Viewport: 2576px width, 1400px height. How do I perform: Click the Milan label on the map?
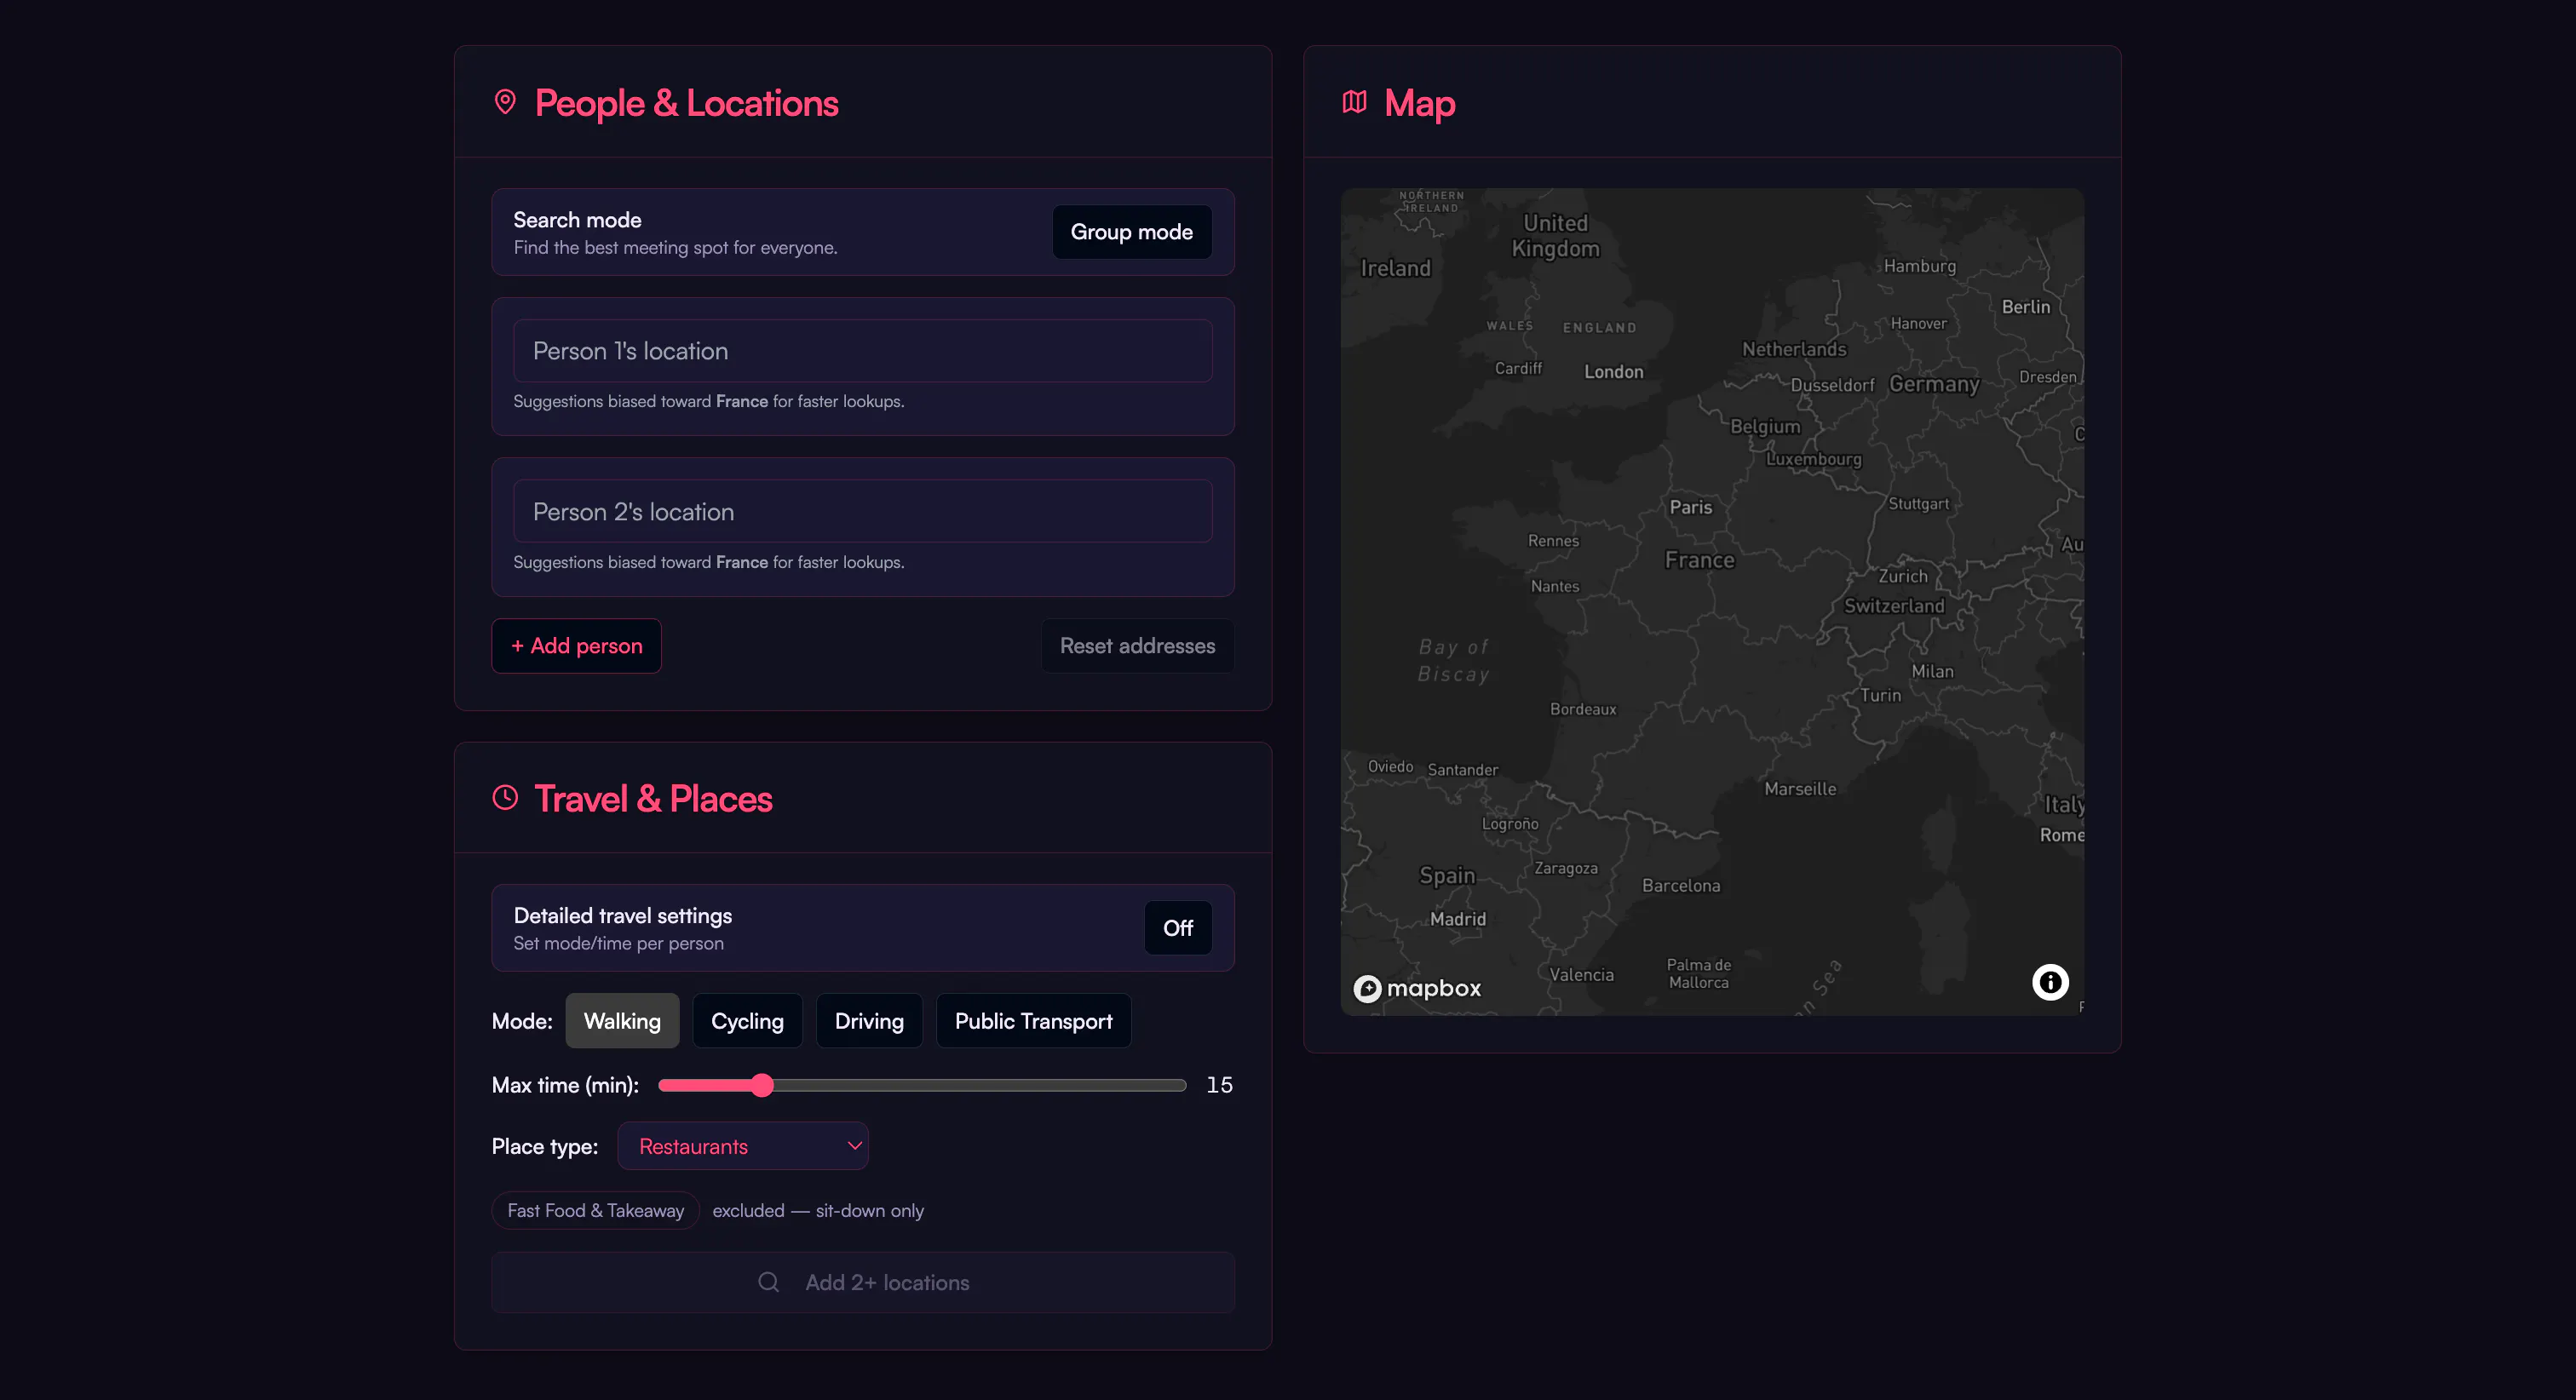tap(1931, 672)
